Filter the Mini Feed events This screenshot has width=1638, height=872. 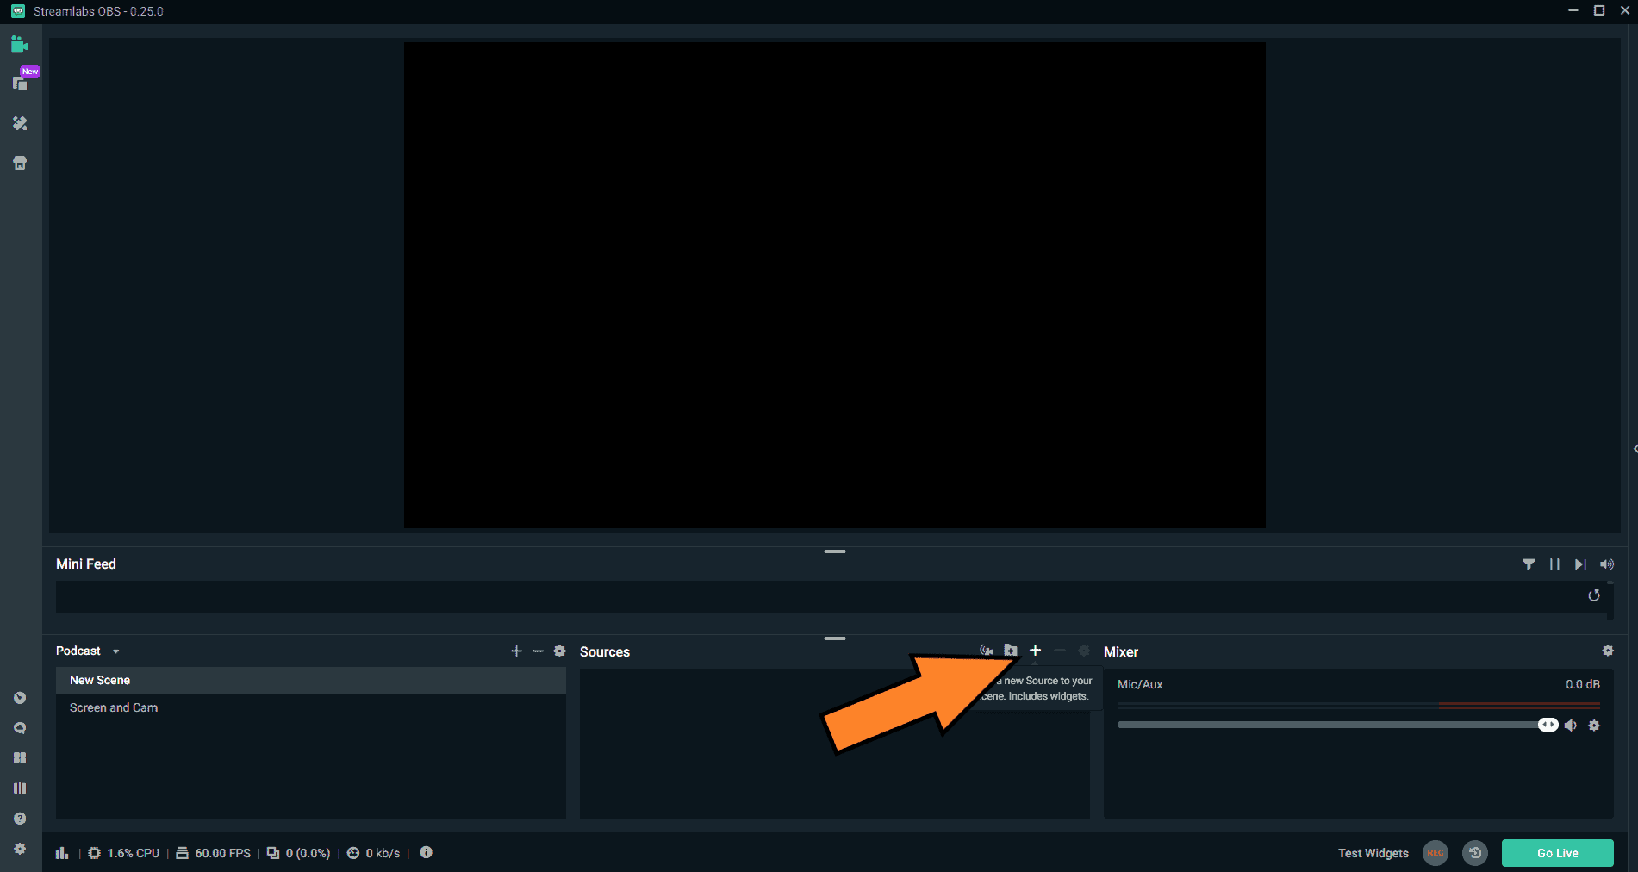pyautogui.click(x=1529, y=564)
